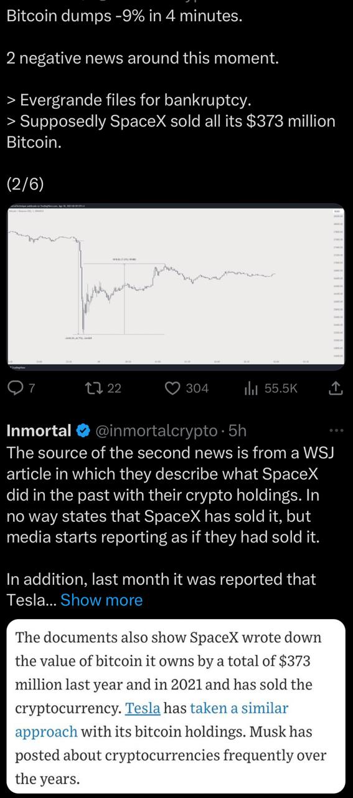Follow the Tesla link in the article excerpt
Screen dimensions: 353x798
pyautogui.click(x=143, y=708)
